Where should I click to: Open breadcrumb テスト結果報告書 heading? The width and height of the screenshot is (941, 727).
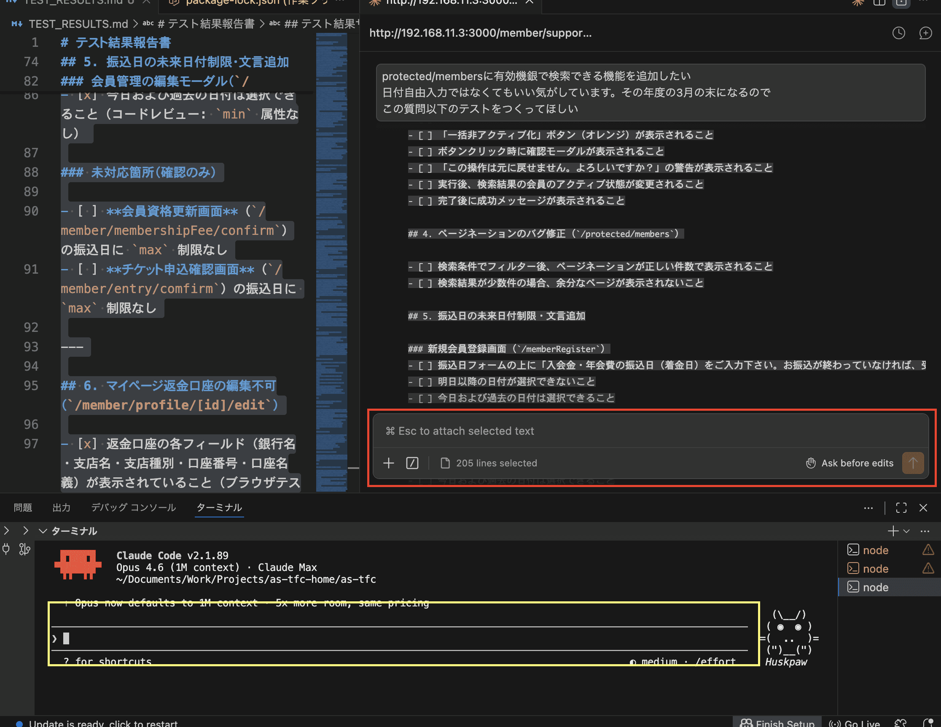click(x=206, y=24)
